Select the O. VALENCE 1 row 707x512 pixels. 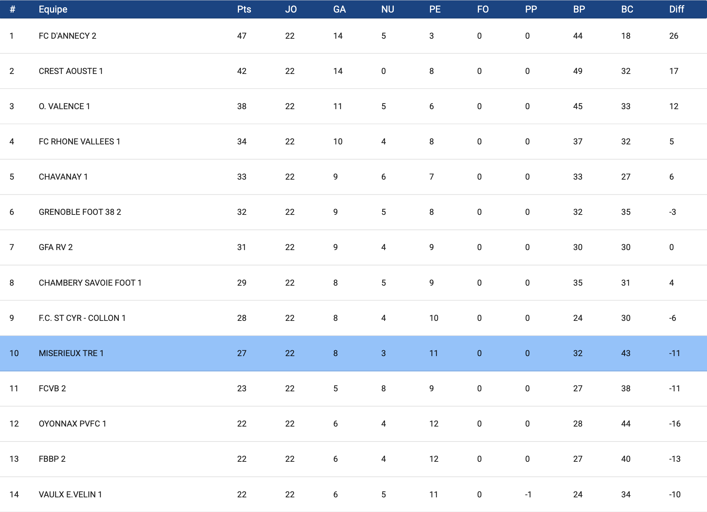point(64,106)
